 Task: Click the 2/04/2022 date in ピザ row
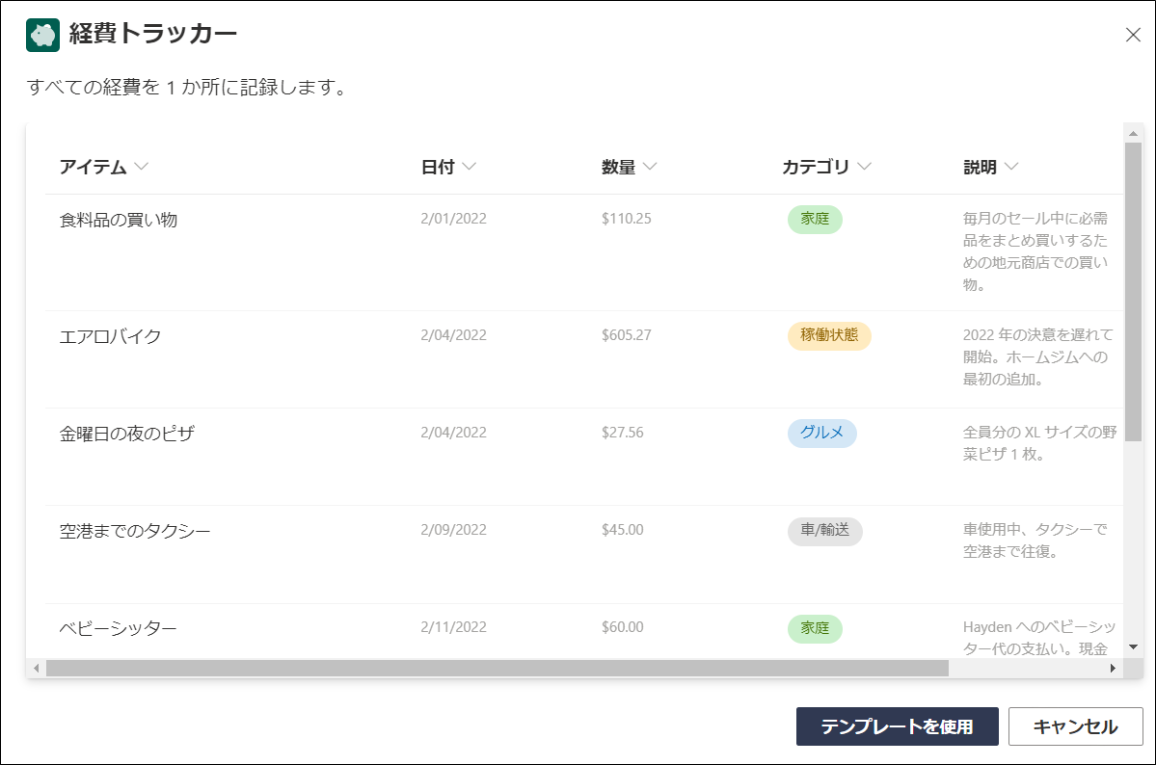coord(453,432)
